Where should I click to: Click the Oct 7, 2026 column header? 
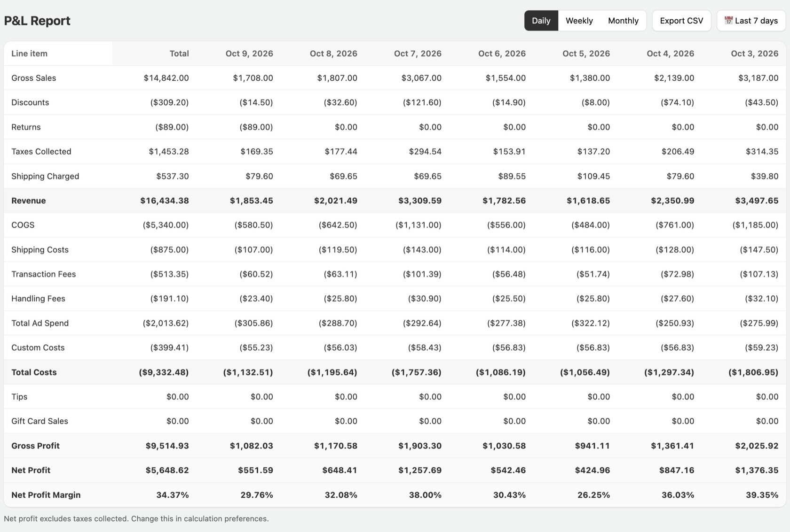(x=418, y=54)
